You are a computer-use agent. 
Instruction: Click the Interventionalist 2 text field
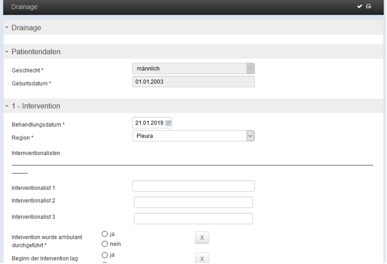(193, 202)
